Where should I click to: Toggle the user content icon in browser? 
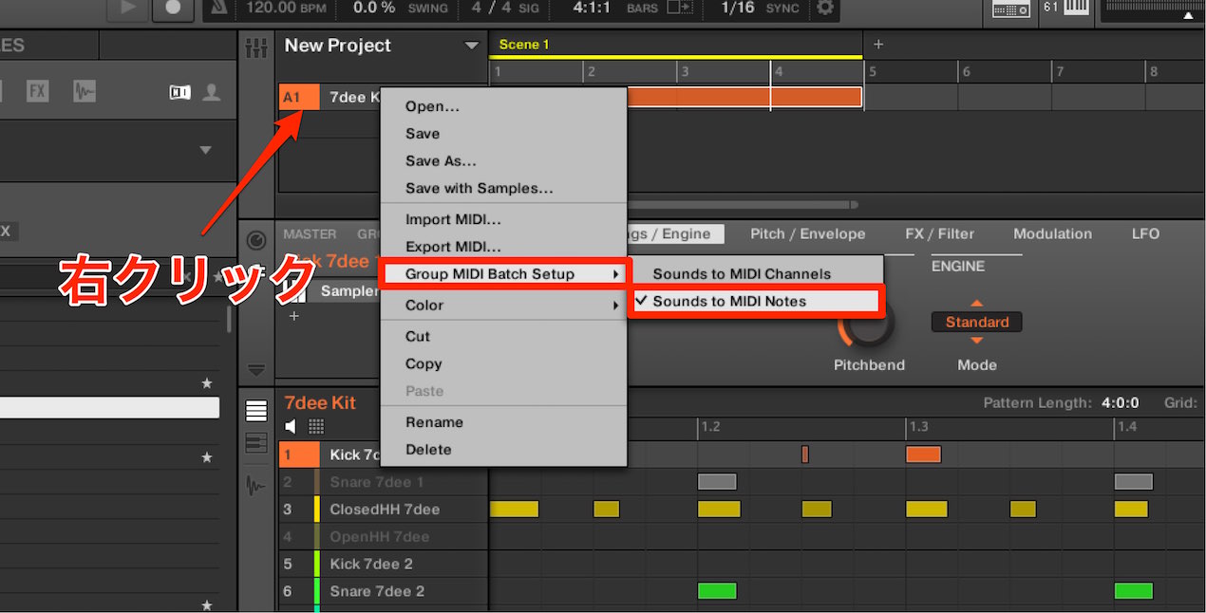click(212, 92)
